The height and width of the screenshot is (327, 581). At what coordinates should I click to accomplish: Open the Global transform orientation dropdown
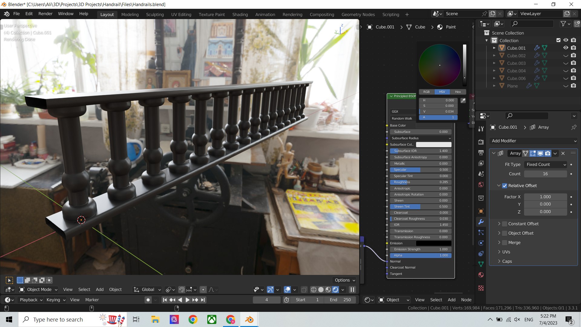[x=147, y=290]
